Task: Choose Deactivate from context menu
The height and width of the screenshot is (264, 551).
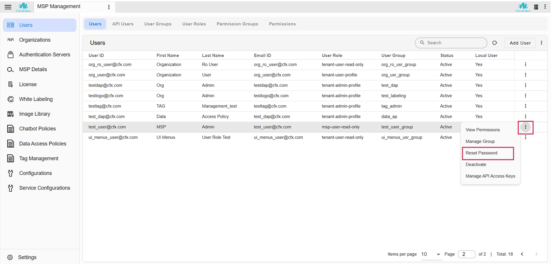Action: [x=490, y=165]
